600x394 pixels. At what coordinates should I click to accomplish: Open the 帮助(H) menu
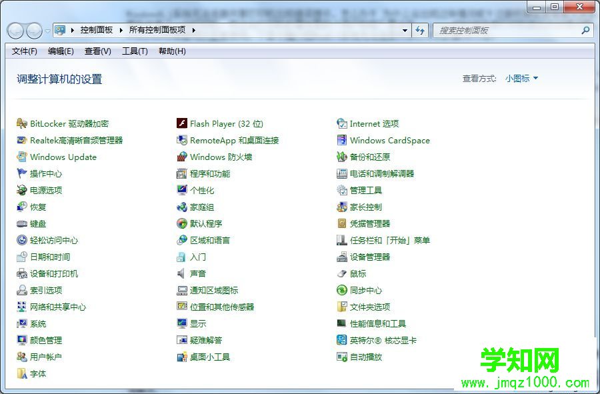coord(172,51)
